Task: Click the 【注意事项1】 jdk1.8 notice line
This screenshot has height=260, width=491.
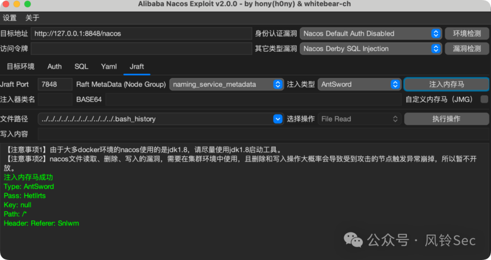Action: tap(144, 150)
